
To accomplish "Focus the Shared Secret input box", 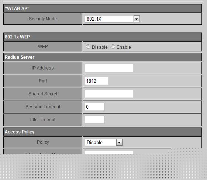I will pyautogui.click(x=109, y=94).
